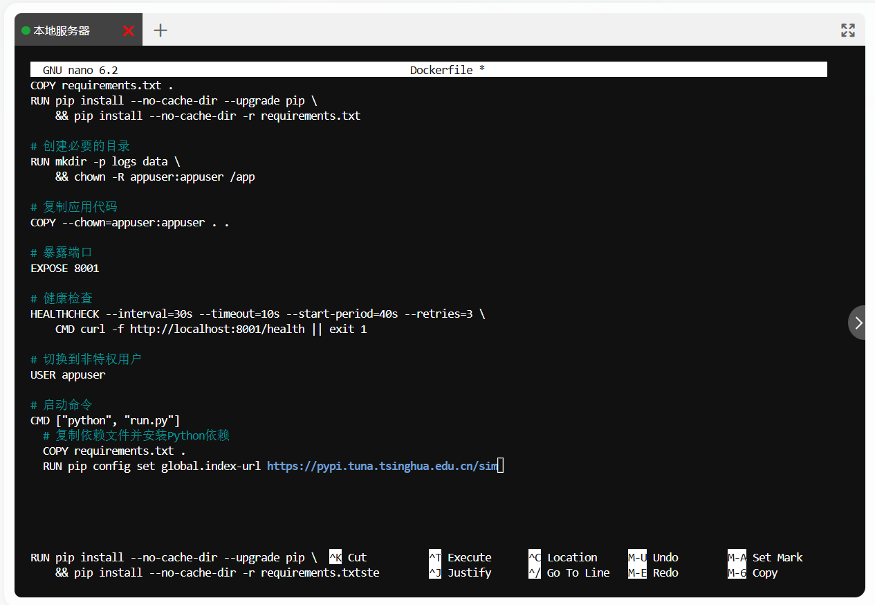Click the green connection status dot
This screenshot has width=875, height=605.
coord(26,30)
